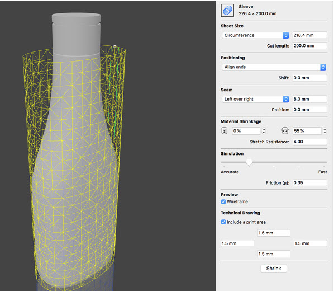Image resolution: width=334 pixels, height=291 pixels.
Task: Click the Sleeve object icon
Action: click(227, 10)
